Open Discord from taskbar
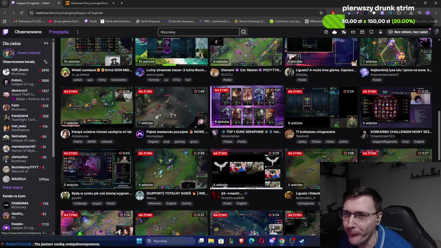 (271, 241)
